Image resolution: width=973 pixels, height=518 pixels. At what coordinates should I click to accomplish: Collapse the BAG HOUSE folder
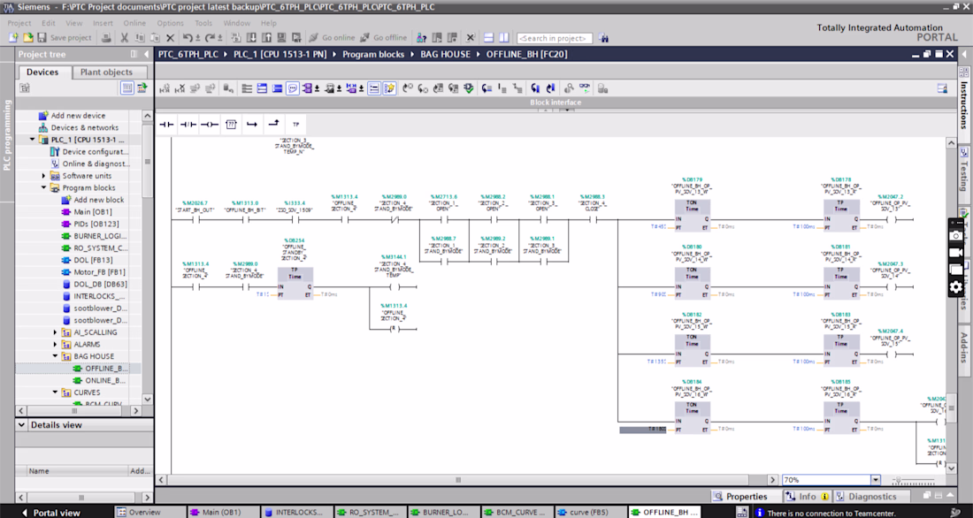55,357
